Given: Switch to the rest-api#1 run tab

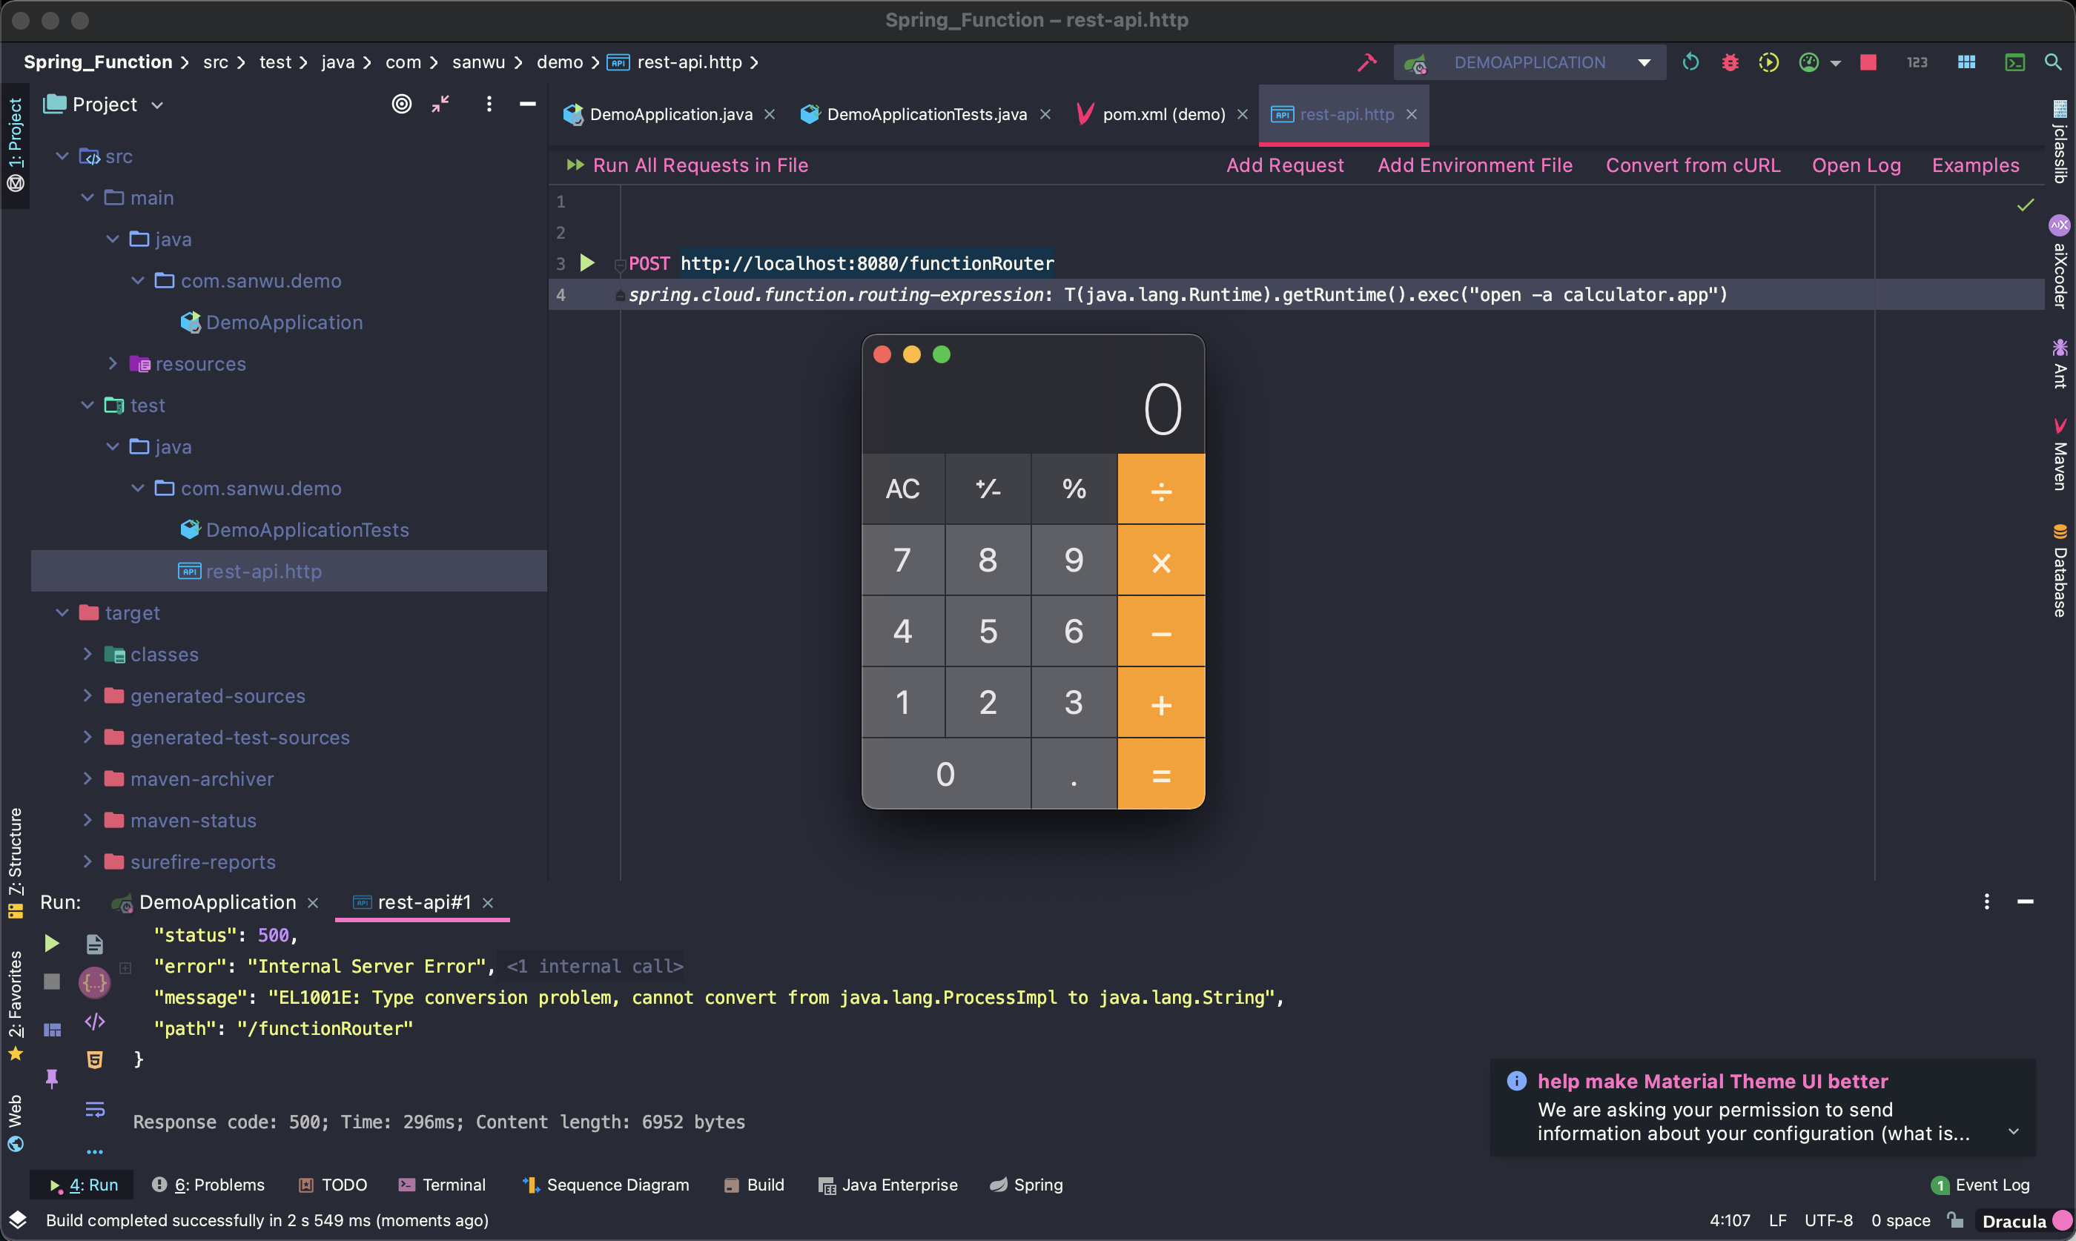Looking at the screenshot, I should [421, 900].
